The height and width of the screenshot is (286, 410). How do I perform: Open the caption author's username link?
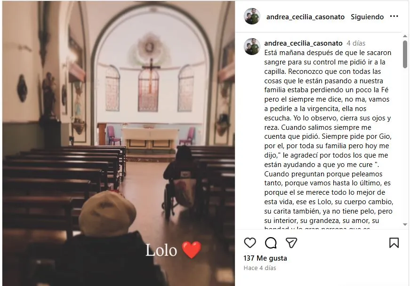(x=303, y=43)
